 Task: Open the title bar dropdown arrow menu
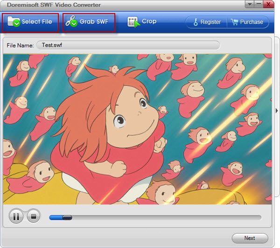coord(250,4)
